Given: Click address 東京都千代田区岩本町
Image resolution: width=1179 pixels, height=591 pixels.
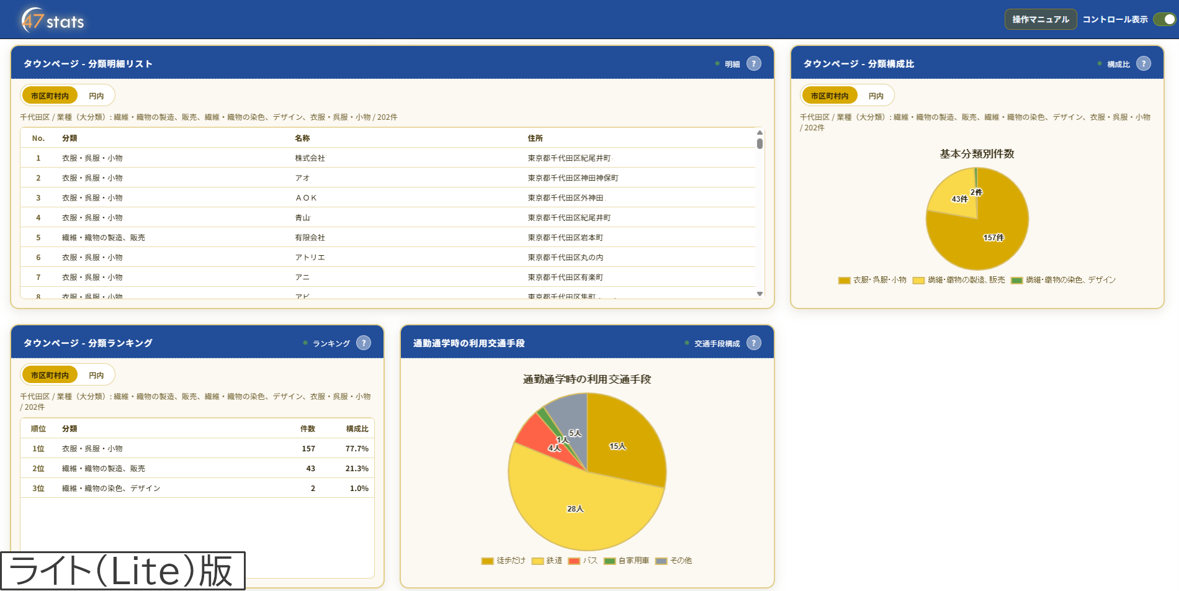Looking at the screenshot, I should 565,238.
